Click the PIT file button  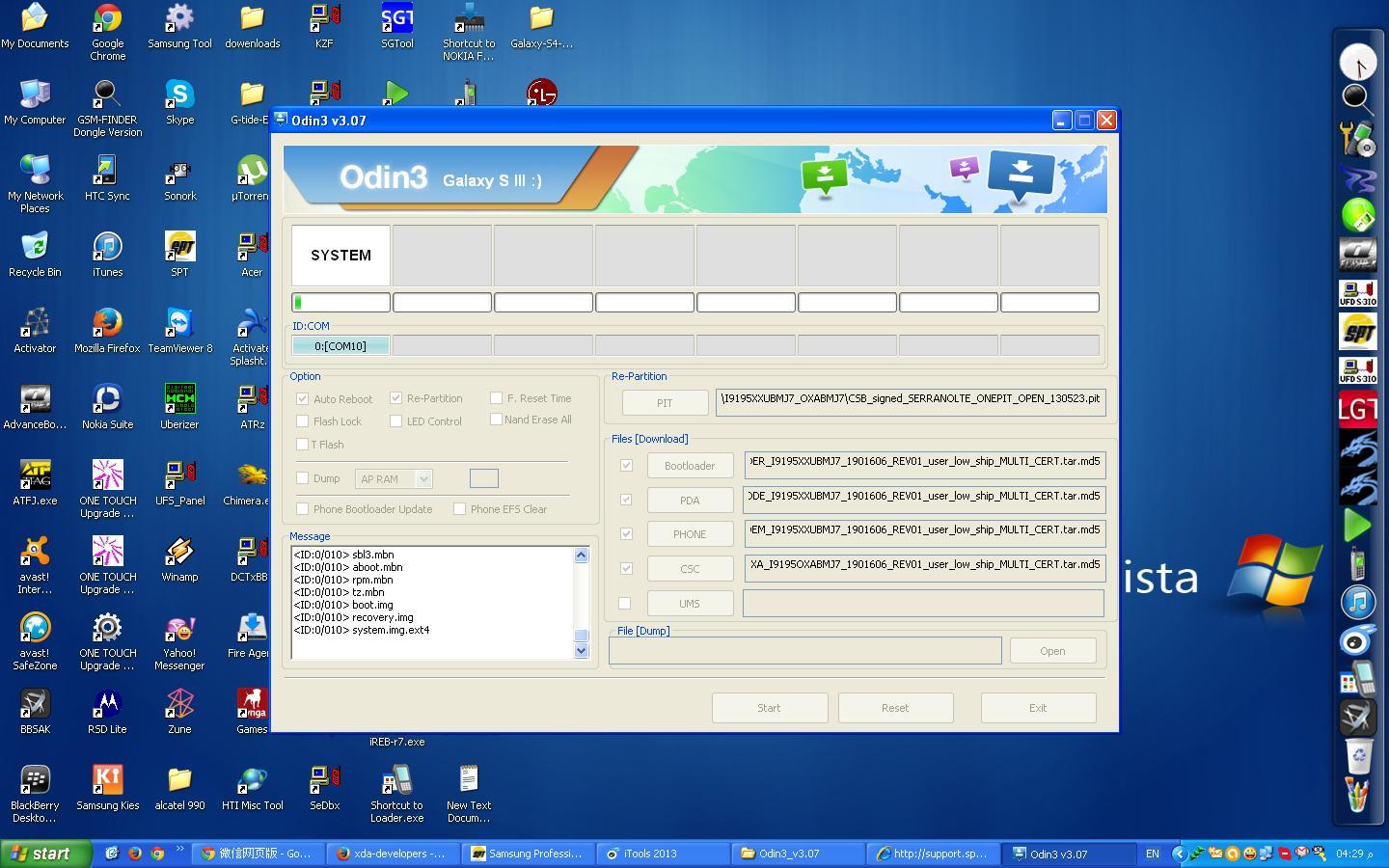coord(665,403)
